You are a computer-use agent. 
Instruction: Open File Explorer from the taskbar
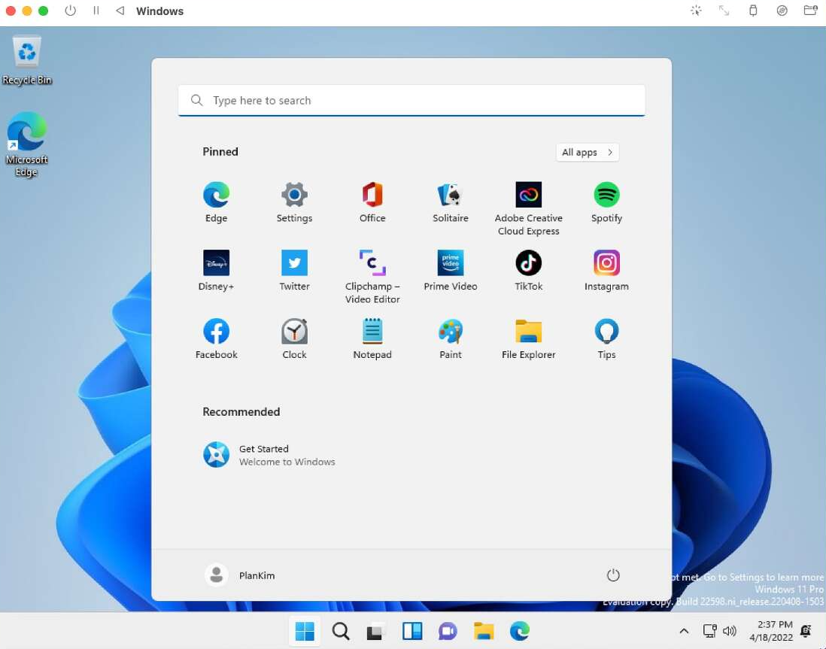484,630
